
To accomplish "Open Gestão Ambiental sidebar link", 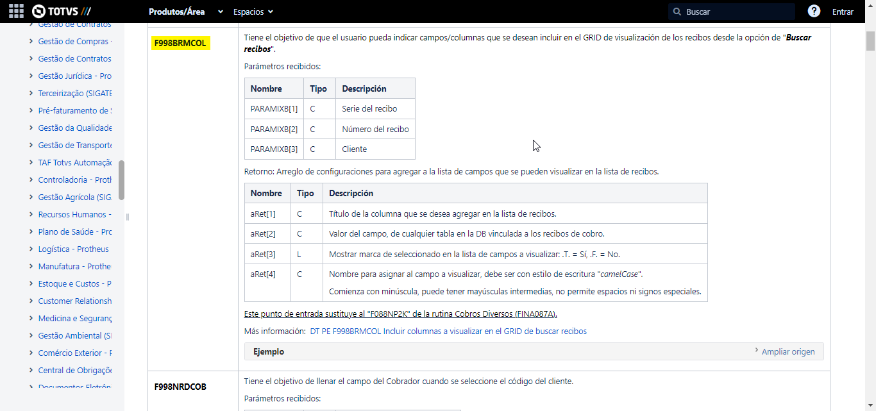I will 75,336.
